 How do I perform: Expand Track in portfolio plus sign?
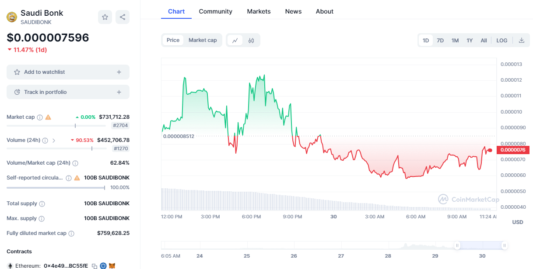click(x=119, y=92)
